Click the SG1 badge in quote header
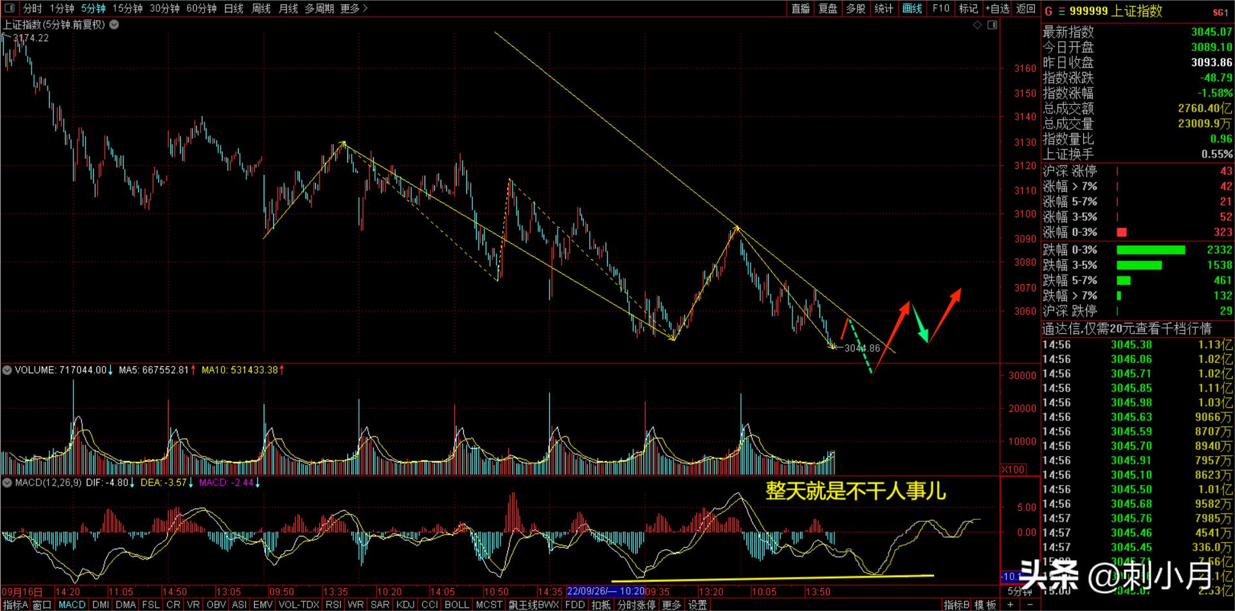The height and width of the screenshot is (611, 1235). (1220, 12)
